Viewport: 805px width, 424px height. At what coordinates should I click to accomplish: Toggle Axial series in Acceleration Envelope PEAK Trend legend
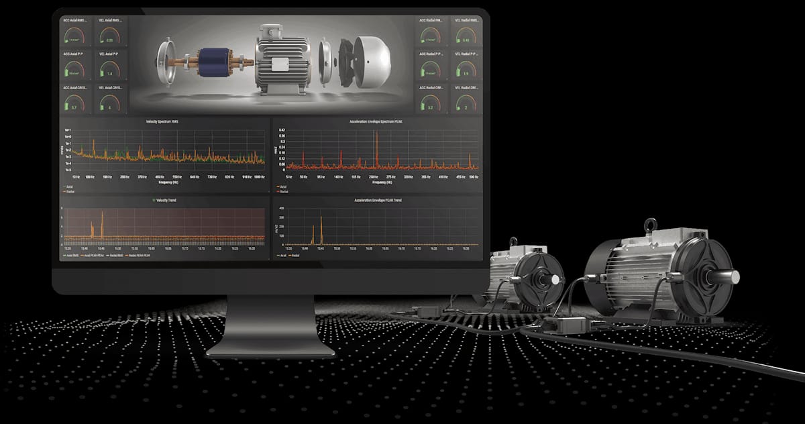(282, 256)
